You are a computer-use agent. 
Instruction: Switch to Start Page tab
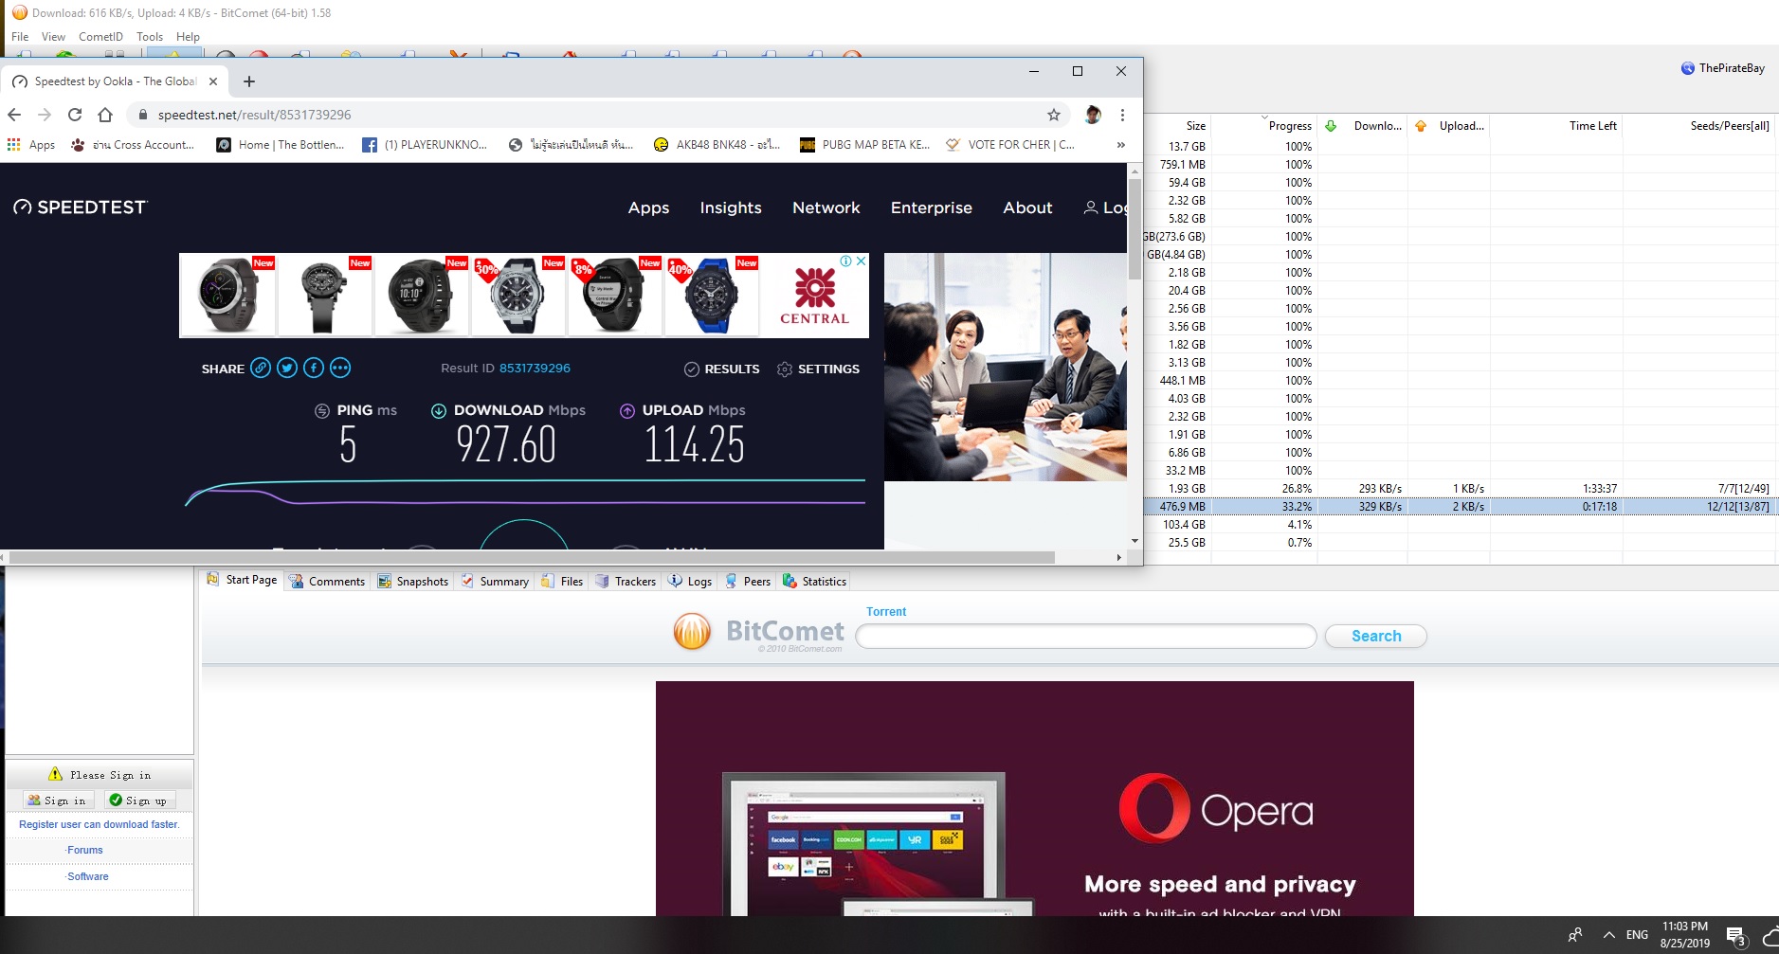pos(243,580)
